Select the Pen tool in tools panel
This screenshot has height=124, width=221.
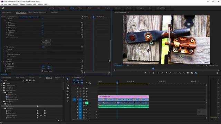pyautogui.click(x=68, y=95)
